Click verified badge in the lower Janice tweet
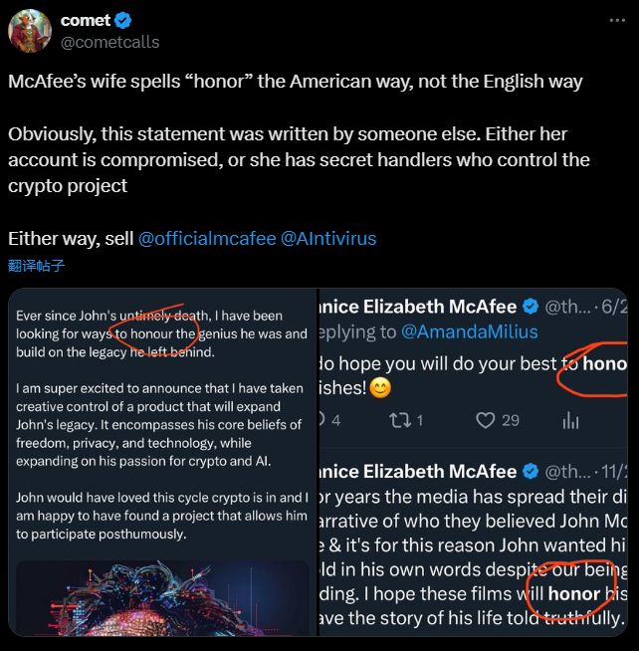 [x=532, y=471]
